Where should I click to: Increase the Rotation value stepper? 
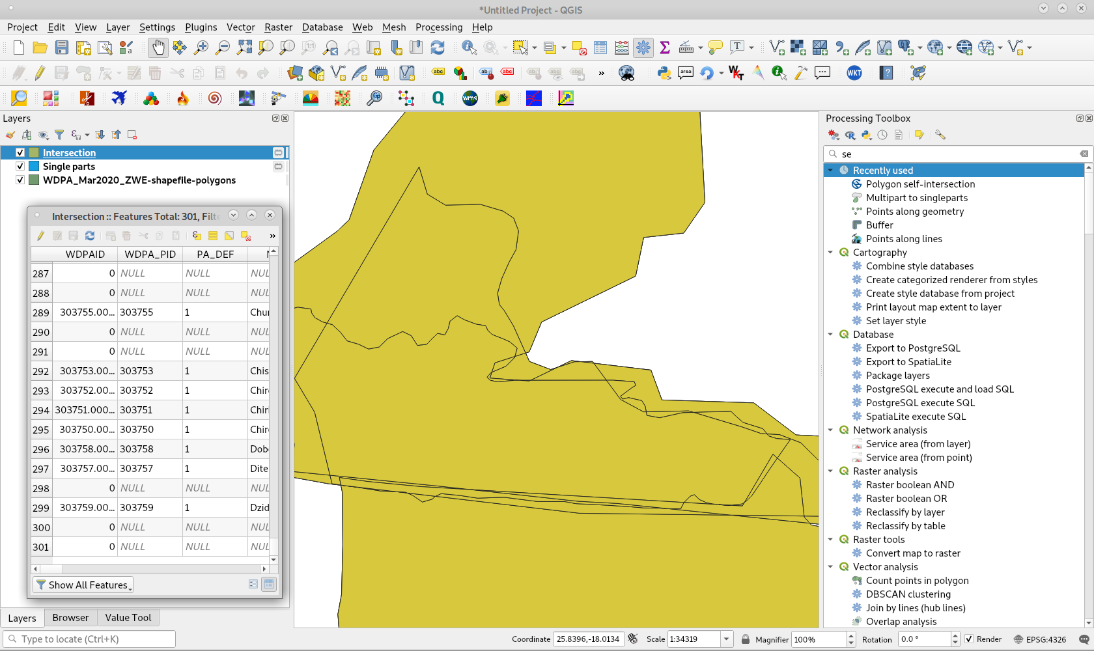pos(955,636)
